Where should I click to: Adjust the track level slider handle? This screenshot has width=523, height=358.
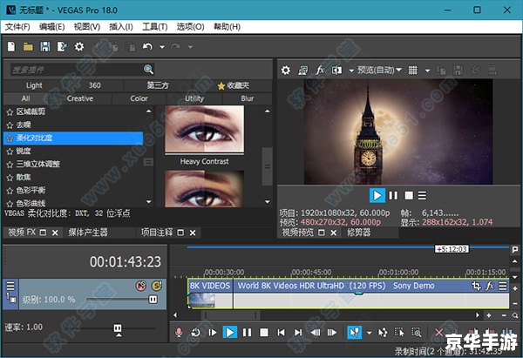tap(153, 300)
